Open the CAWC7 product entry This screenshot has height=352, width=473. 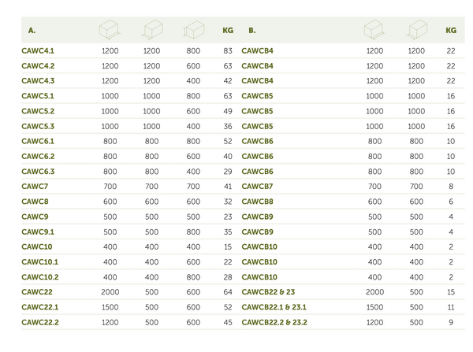(33, 187)
